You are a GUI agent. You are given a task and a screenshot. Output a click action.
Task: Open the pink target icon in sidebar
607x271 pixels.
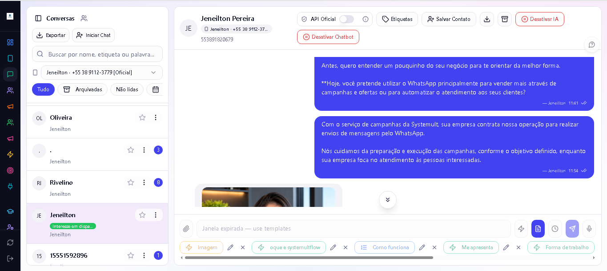[x=10, y=170]
